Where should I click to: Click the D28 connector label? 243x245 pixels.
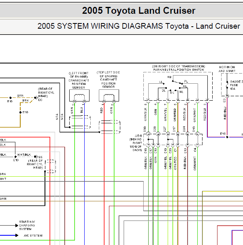coord(155,129)
